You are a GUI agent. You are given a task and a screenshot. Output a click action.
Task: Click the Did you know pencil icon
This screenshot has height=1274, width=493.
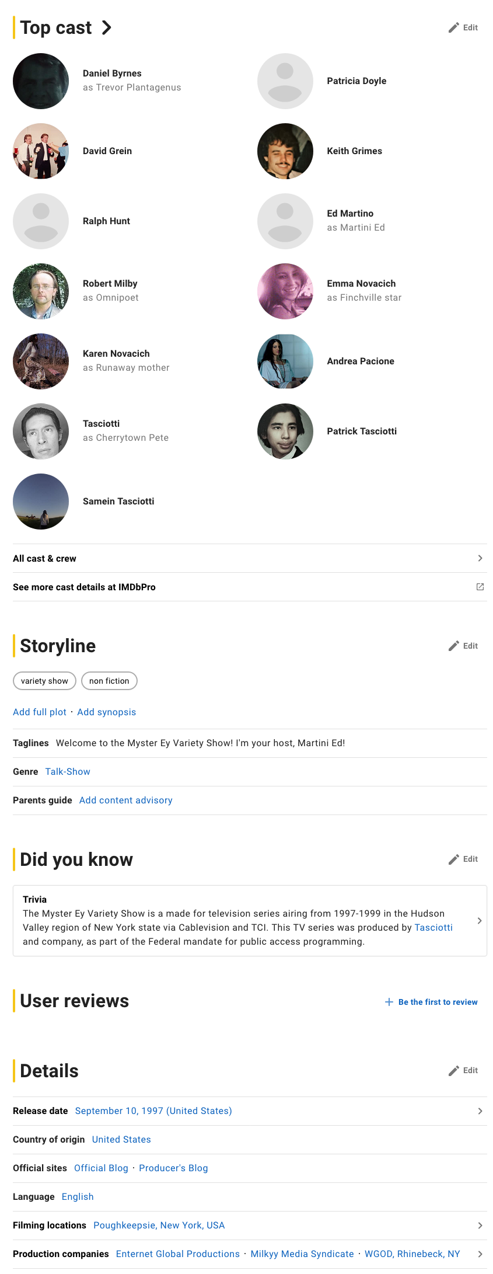click(x=454, y=859)
